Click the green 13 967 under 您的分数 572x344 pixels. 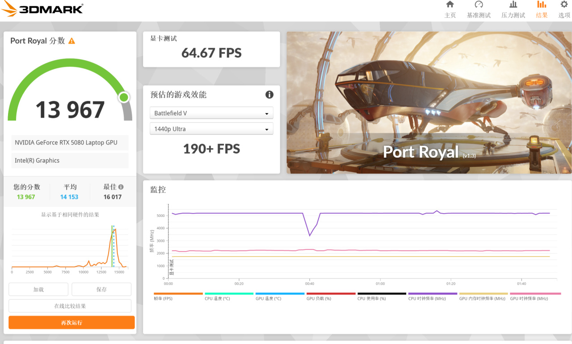tap(26, 197)
